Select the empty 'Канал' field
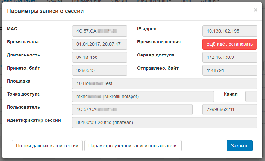Screen dimensions: 265x161 [251, 96]
